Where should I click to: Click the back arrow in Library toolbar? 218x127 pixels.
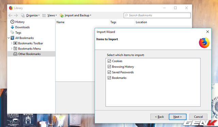[x=11, y=15]
